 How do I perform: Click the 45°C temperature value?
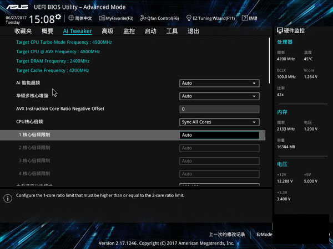coord(308,59)
